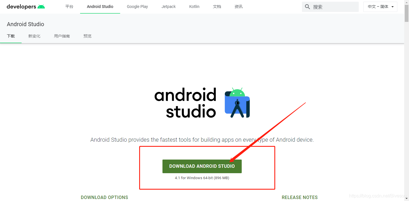Open the 资讯 navigation item
Image resolution: width=409 pixels, height=201 pixels.
239,7
